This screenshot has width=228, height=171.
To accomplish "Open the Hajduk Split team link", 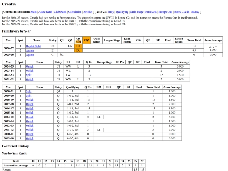I will (33, 46).
